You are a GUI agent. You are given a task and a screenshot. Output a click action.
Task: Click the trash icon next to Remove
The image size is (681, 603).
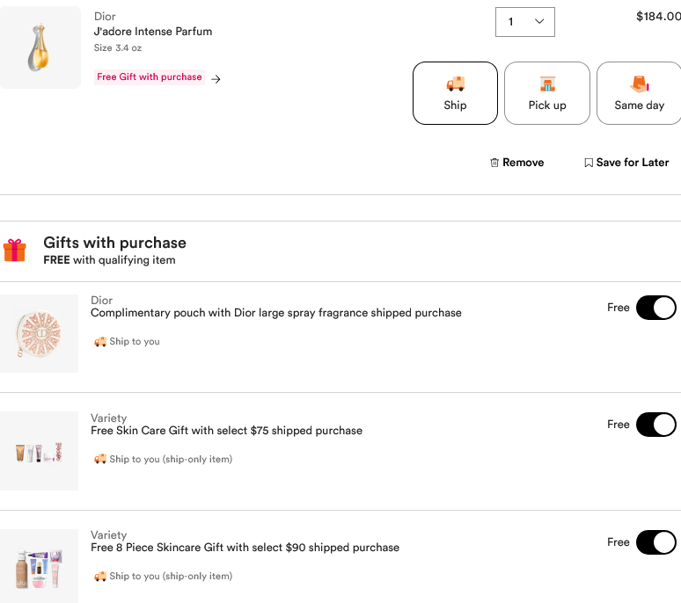click(x=494, y=163)
